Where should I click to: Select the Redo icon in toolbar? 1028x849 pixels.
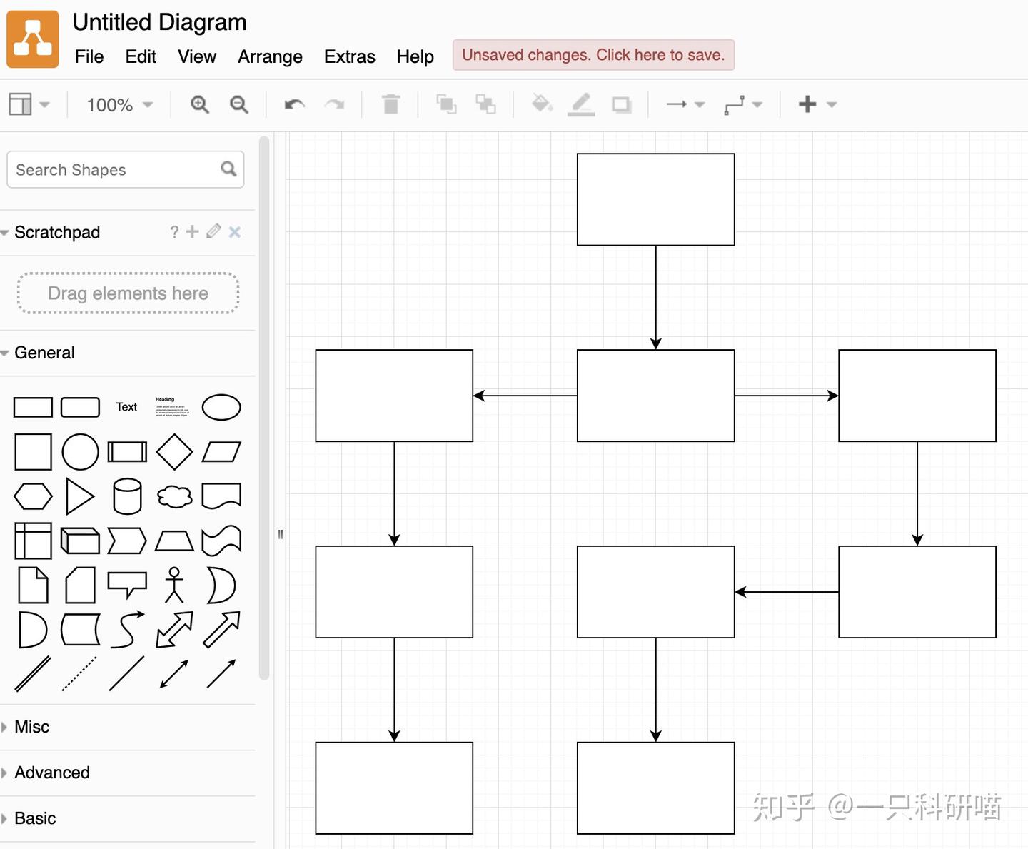point(336,104)
